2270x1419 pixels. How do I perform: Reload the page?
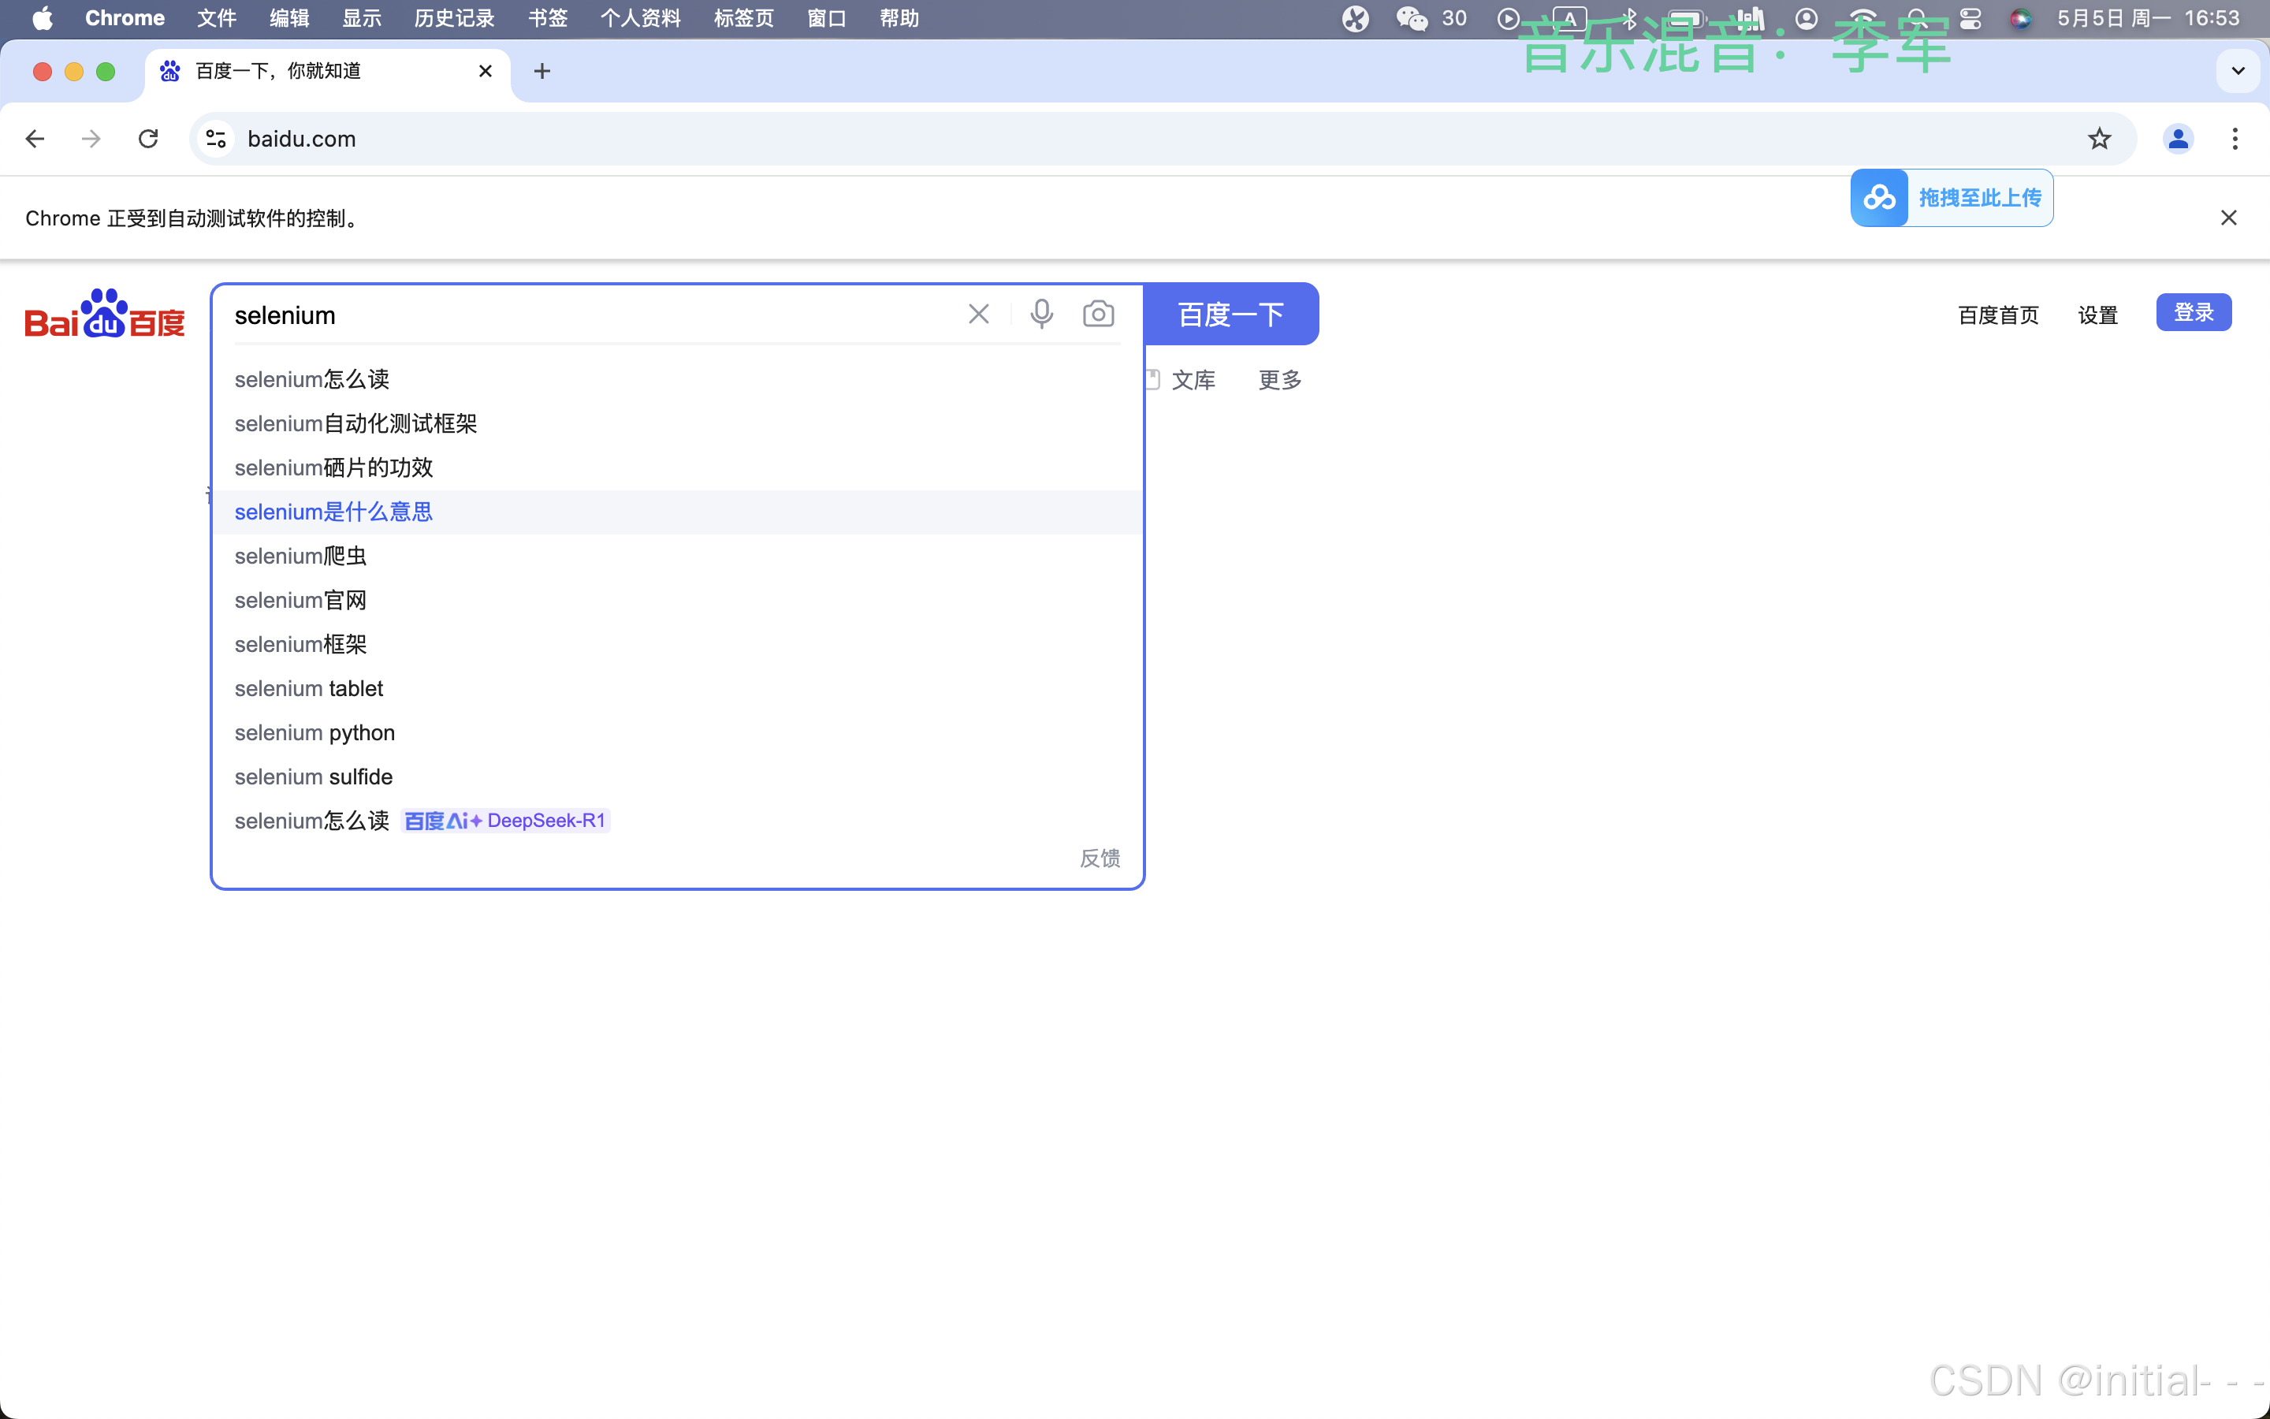(x=148, y=139)
